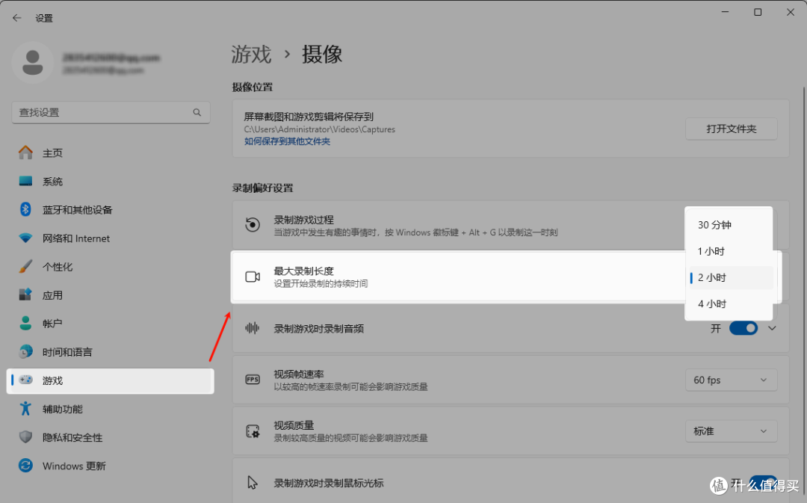The height and width of the screenshot is (503, 807).
Task: Click the 游戏 gamepad icon
Action: click(25, 380)
